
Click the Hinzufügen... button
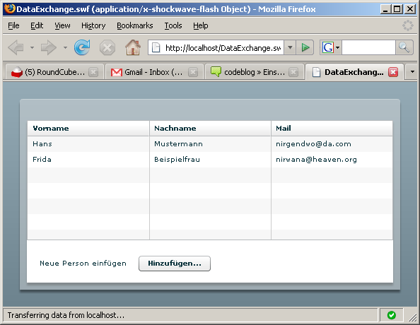click(x=175, y=264)
